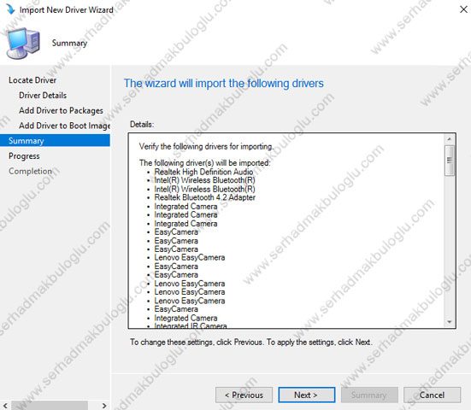The height and width of the screenshot is (410, 471).
Task: Click Realtek High Definition Audio entry
Action: pos(203,172)
